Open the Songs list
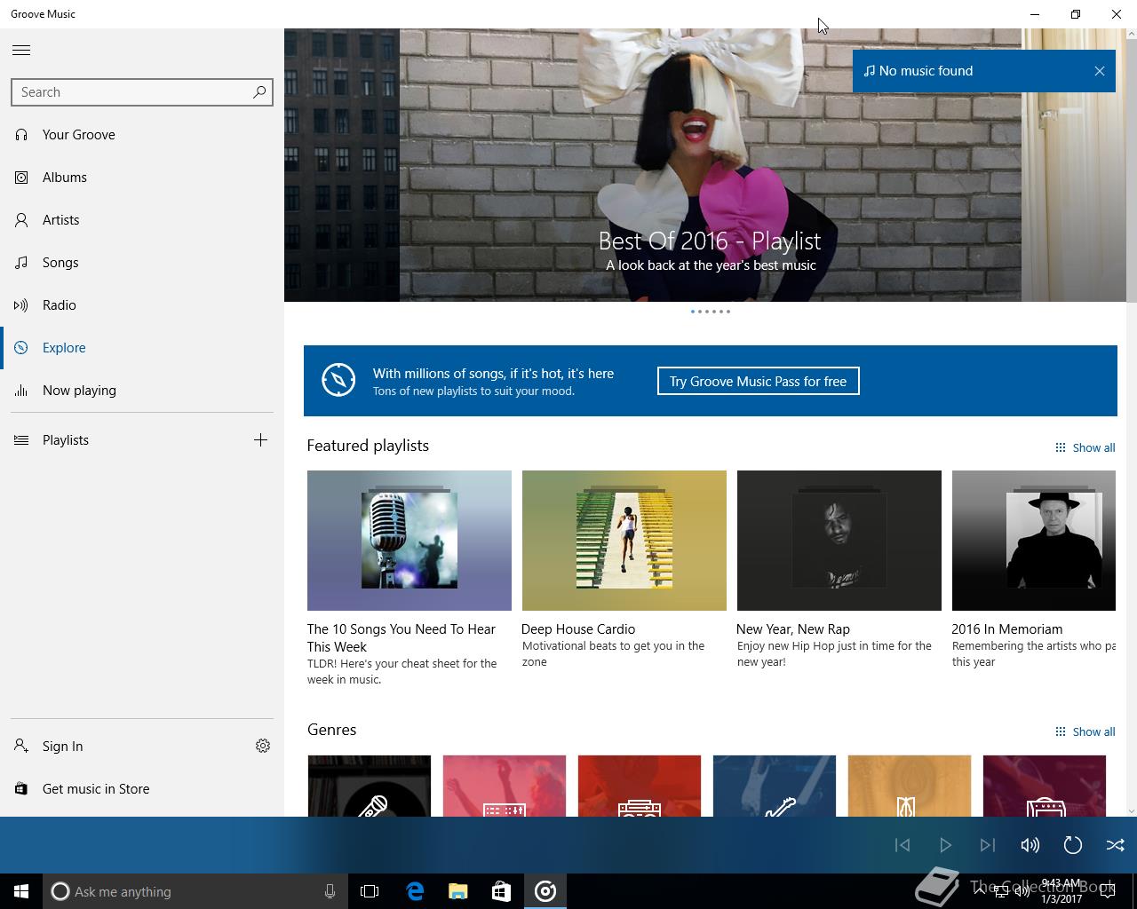The height and width of the screenshot is (909, 1137). pyautogui.click(x=142, y=263)
